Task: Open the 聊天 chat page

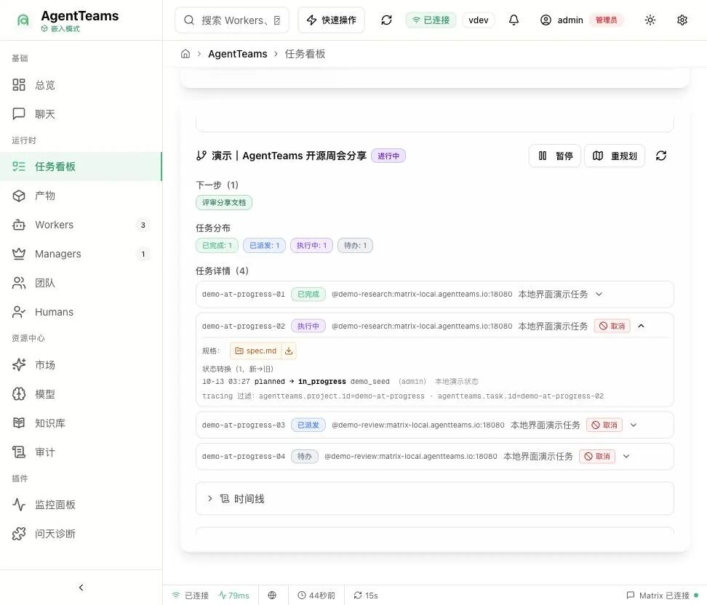Action: pos(81,114)
